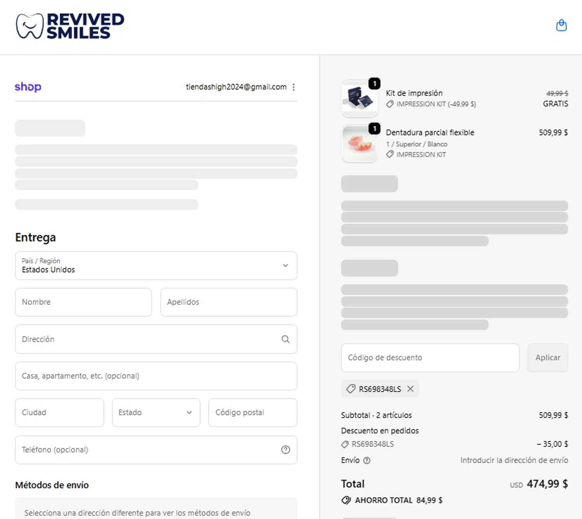Image resolution: width=582 pixels, height=519 pixels.
Task: Click tag icon on RS698348LS chip
Action: (x=351, y=389)
